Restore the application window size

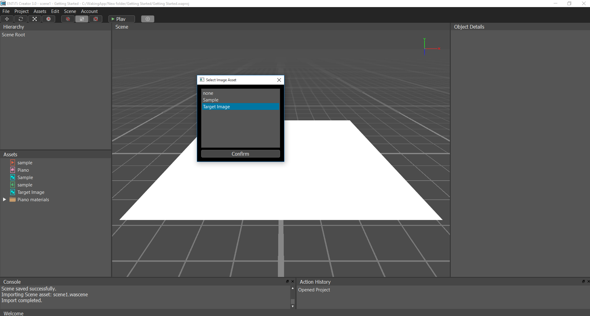coord(569,3)
